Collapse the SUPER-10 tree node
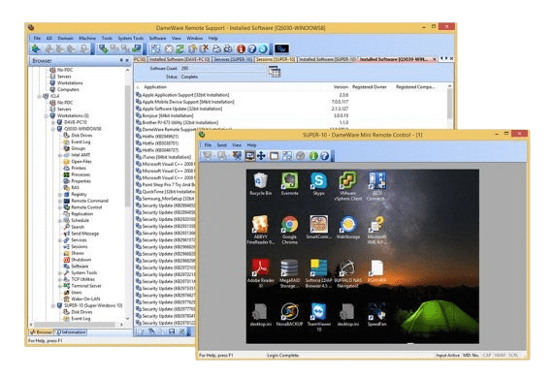The image size is (554, 378). pyautogui.click(x=53, y=305)
